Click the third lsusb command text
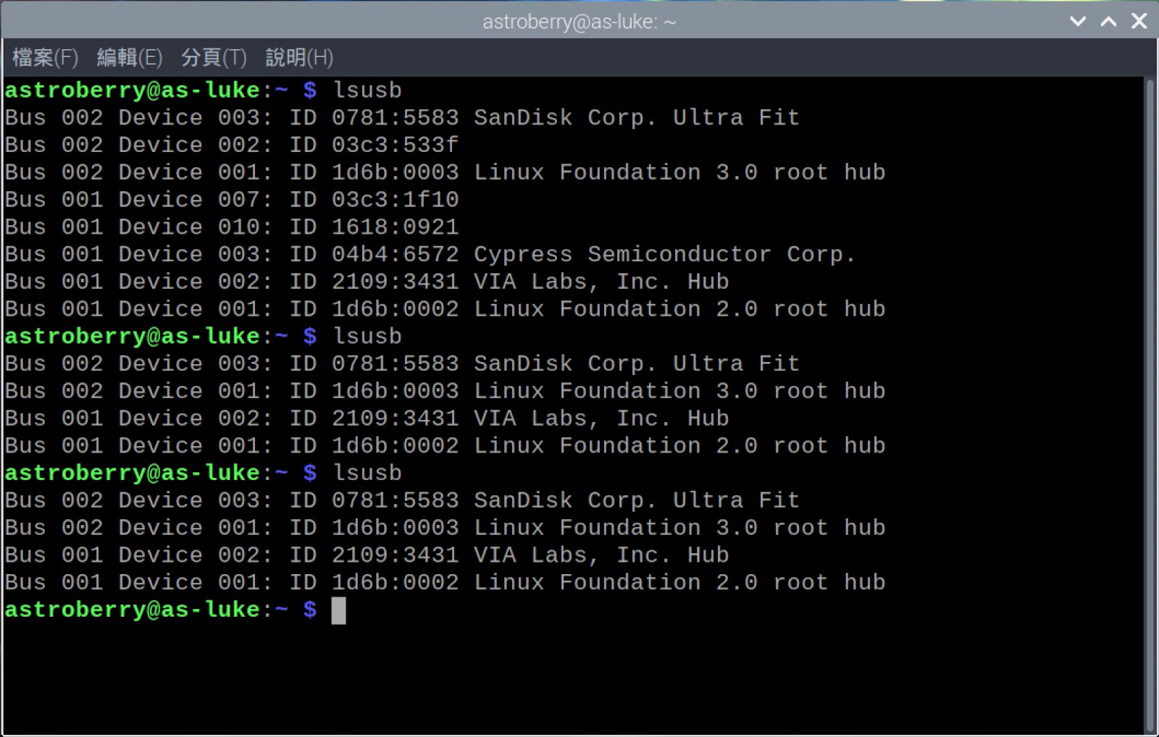 pyautogui.click(x=367, y=473)
